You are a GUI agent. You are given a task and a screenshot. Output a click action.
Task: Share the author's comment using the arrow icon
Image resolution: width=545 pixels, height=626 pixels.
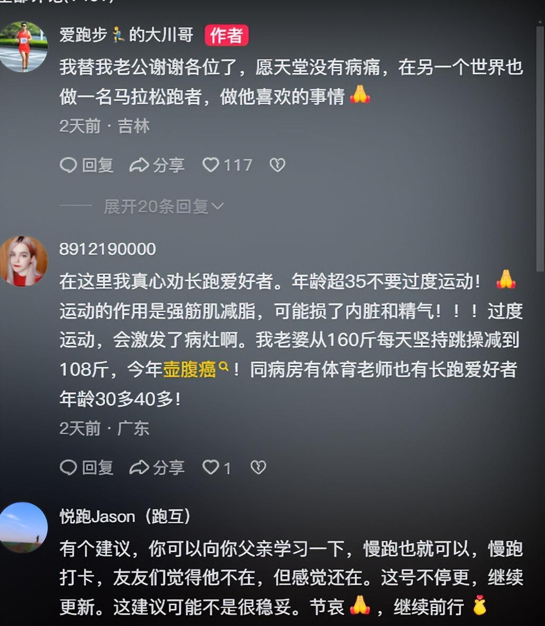(157, 165)
